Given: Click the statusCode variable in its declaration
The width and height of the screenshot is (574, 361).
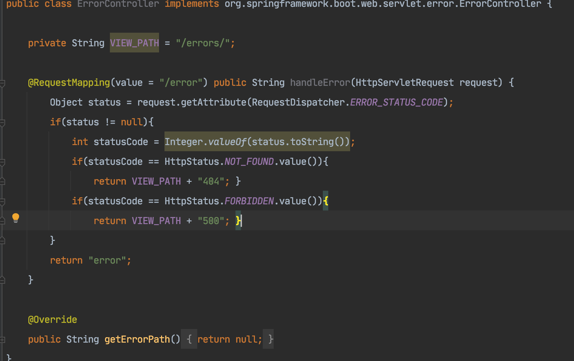Looking at the screenshot, I should [x=121, y=142].
